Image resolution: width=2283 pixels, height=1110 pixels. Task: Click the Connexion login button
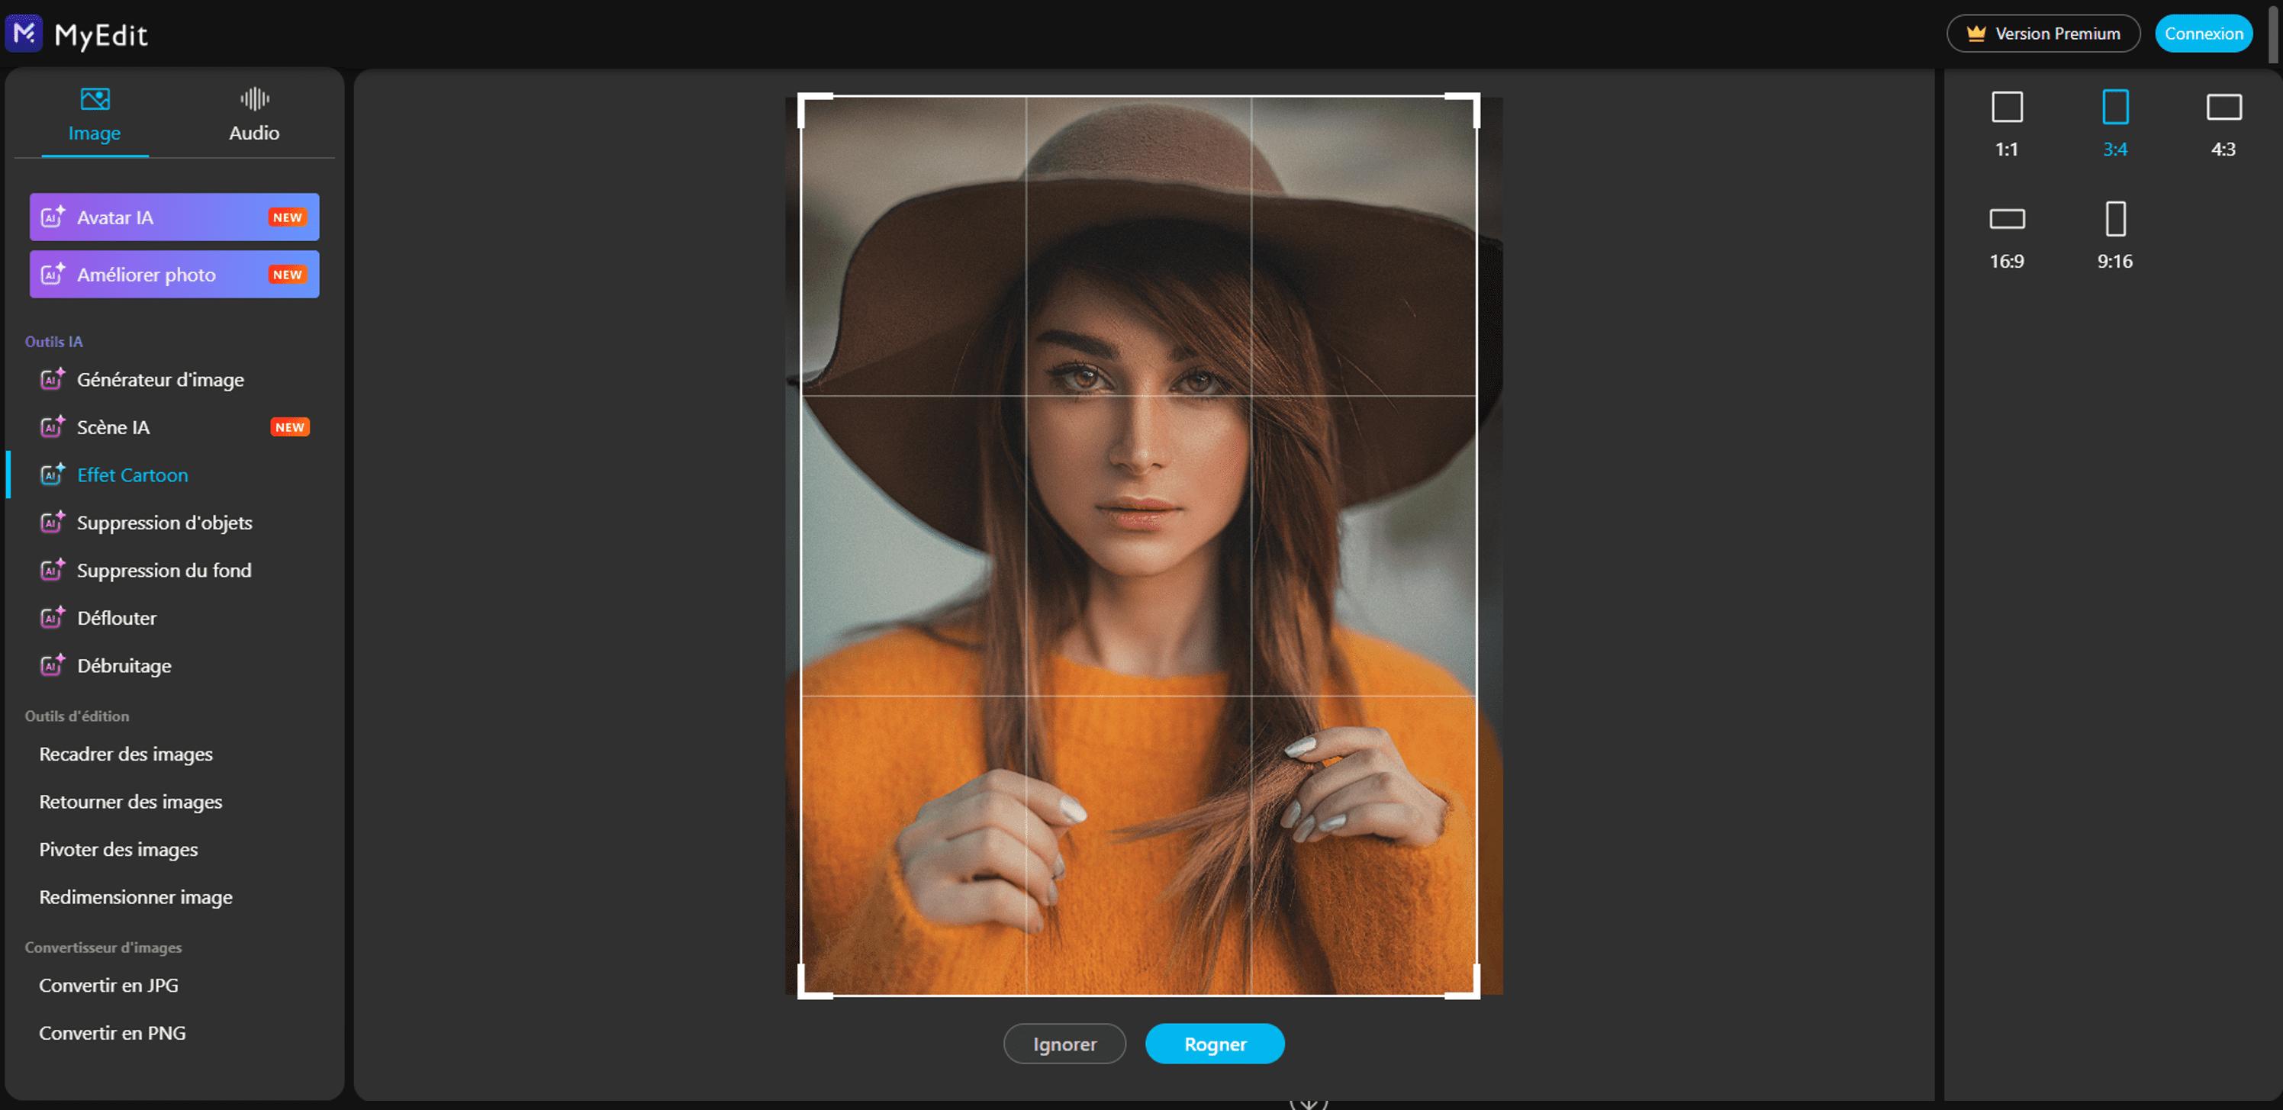pyautogui.click(x=2203, y=34)
